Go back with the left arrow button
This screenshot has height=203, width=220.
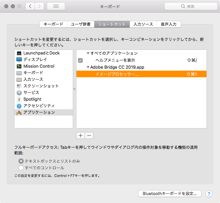click(x=30, y=6)
